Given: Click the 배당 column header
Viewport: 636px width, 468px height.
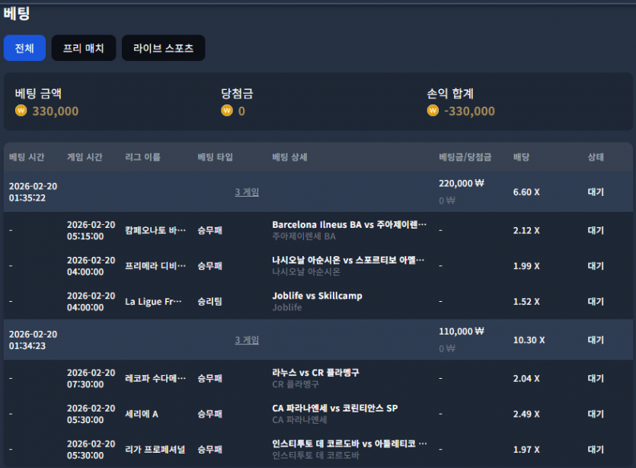Looking at the screenshot, I should tap(521, 157).
